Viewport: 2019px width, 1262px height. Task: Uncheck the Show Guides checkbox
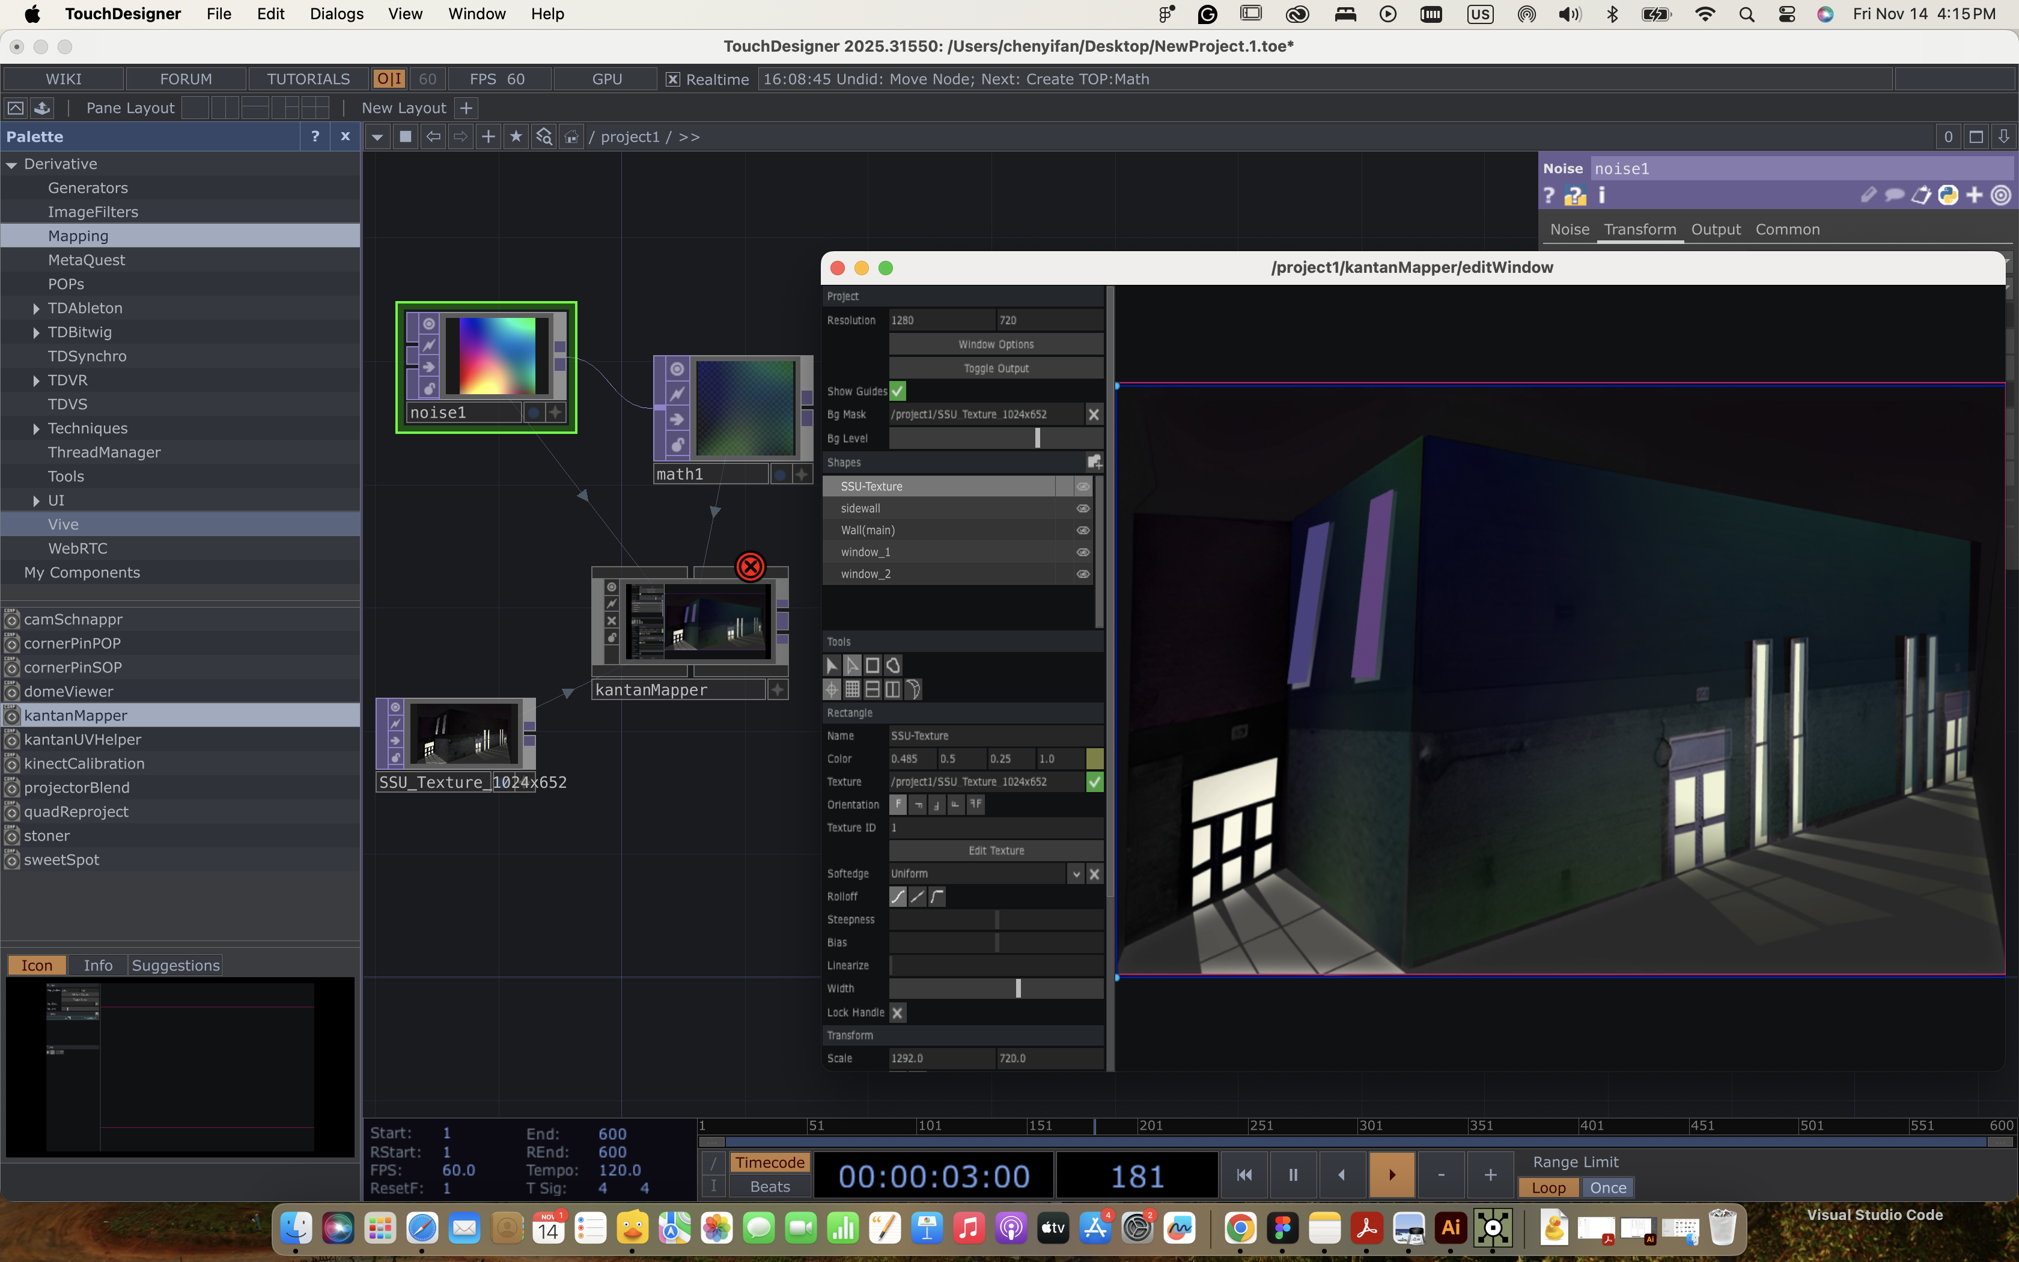[x=898, y=391]
